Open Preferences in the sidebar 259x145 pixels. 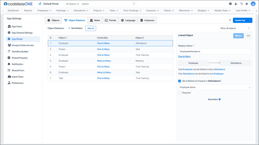tap(17, 83)
